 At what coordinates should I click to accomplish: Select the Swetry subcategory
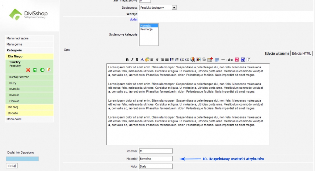click(x=15, y=62)
